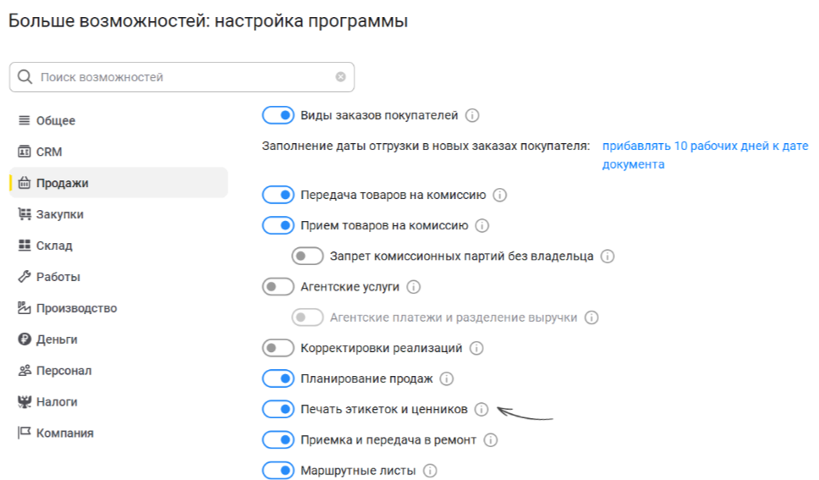Open info for Приемка и передача в ремонт

491,439
